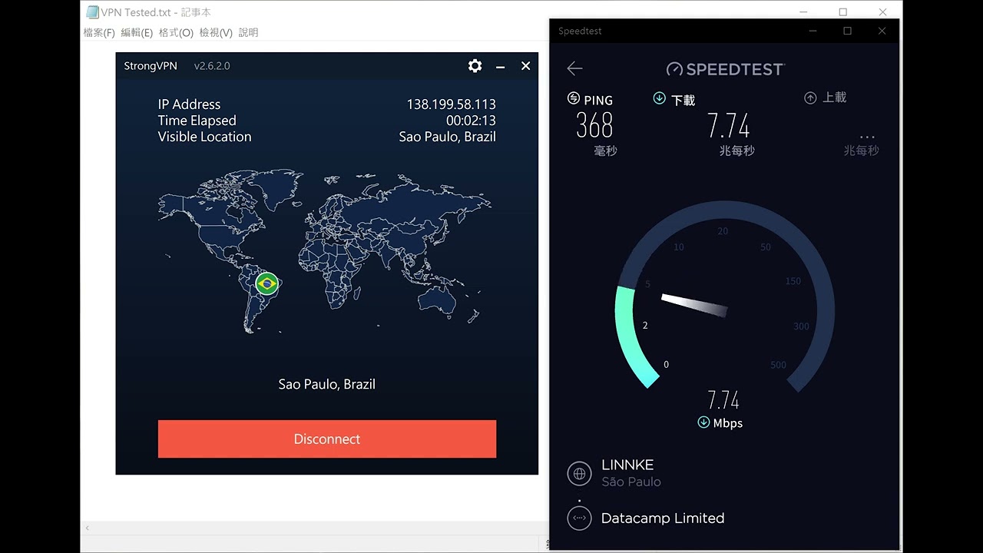Click the 7.74 reading under the gauge
The height and width of the screenshot is (553, 983).
[x=723, y=400]
